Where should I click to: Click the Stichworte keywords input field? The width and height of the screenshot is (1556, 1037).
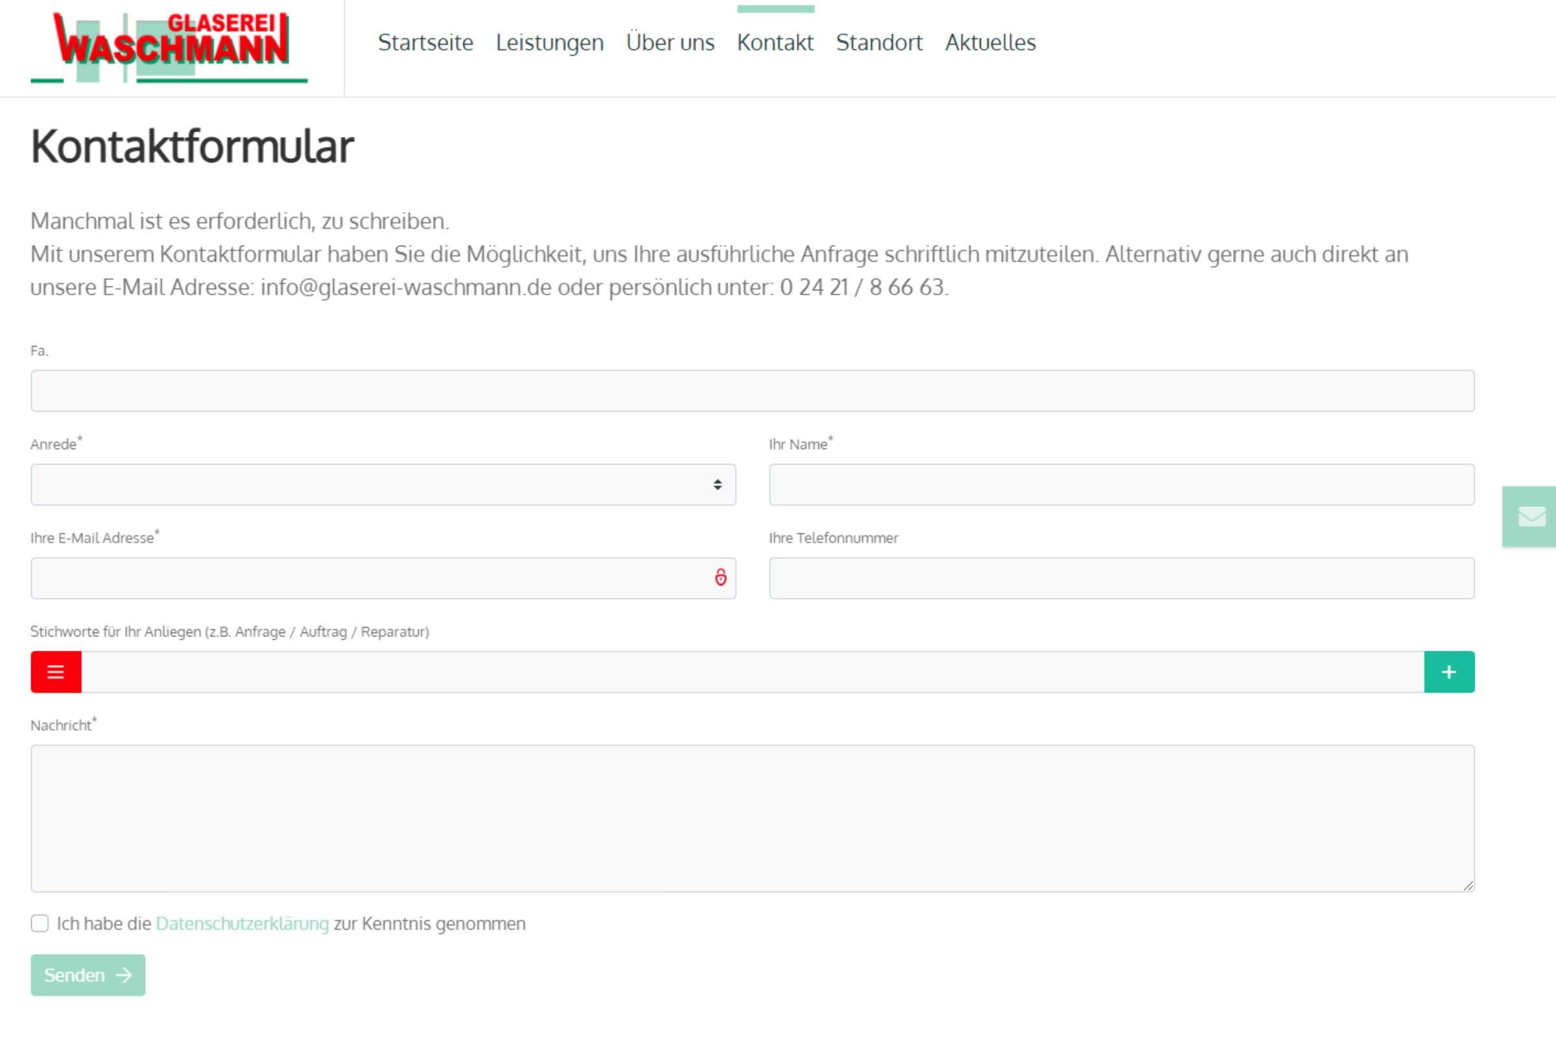[752, 672]
